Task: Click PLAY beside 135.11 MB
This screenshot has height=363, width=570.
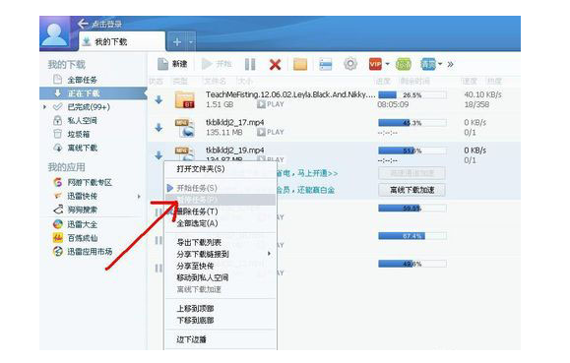Action: (x=271, y=132)
